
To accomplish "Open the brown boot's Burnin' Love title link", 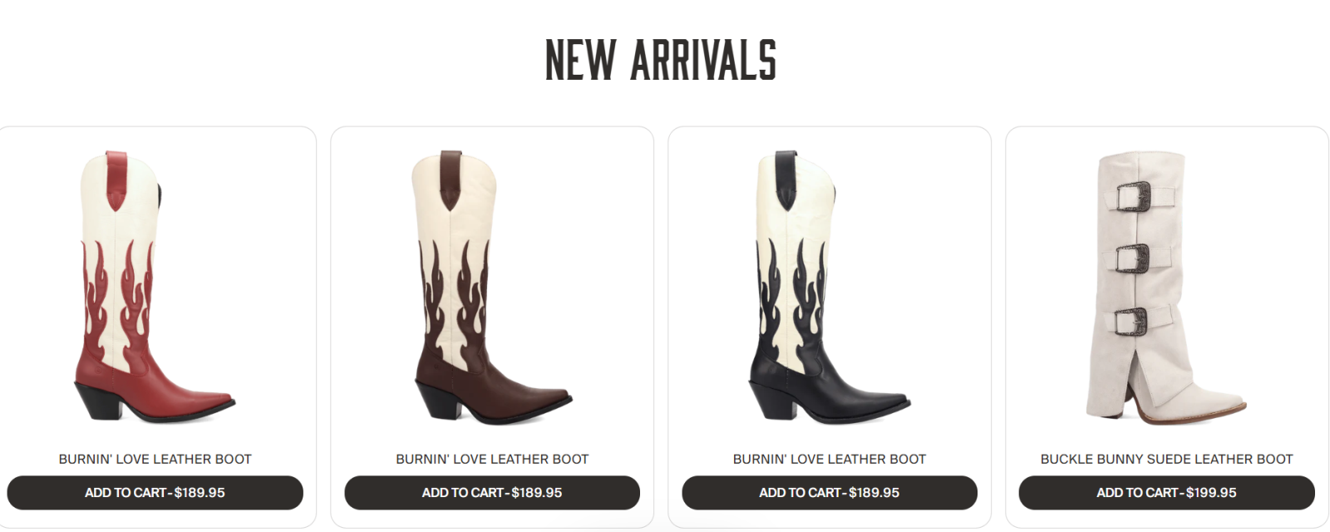I will 492,459.
